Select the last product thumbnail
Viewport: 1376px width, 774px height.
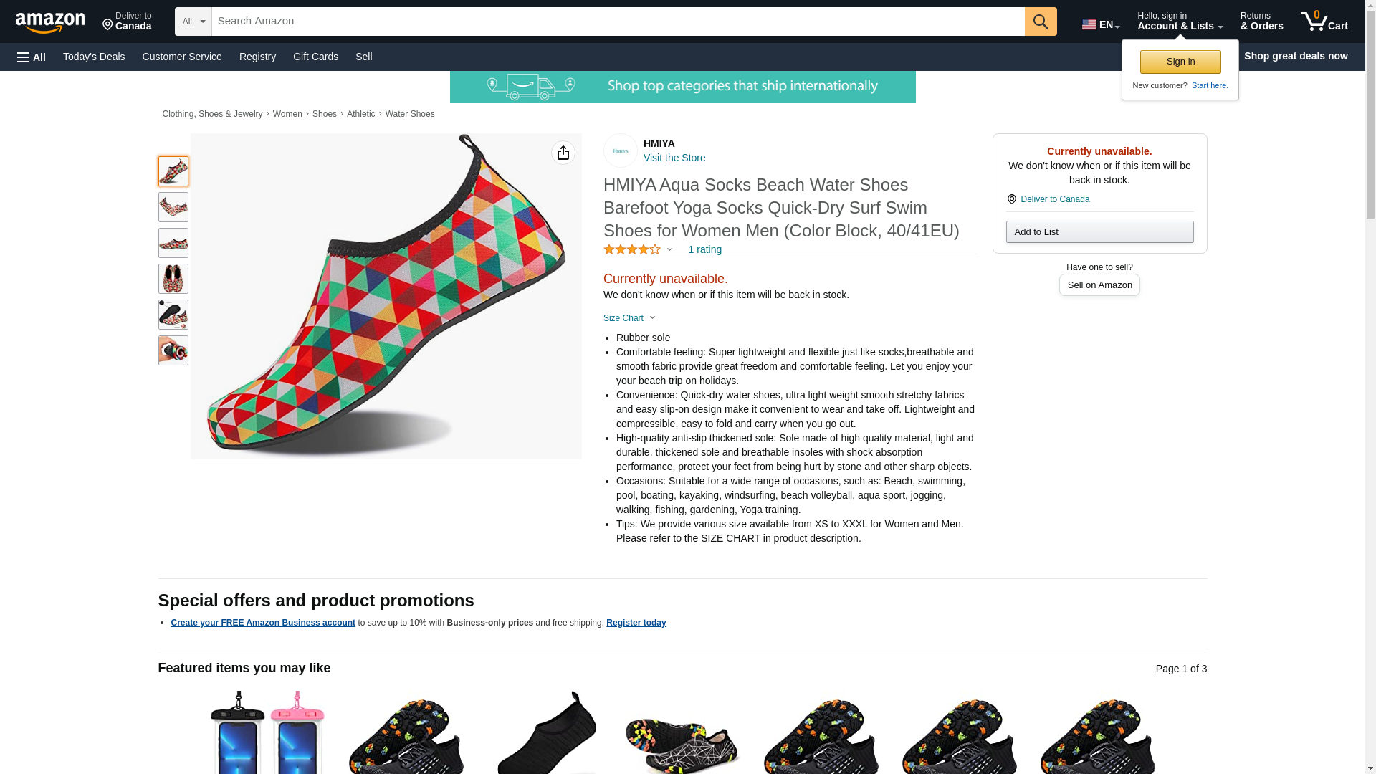coord(173,350)
